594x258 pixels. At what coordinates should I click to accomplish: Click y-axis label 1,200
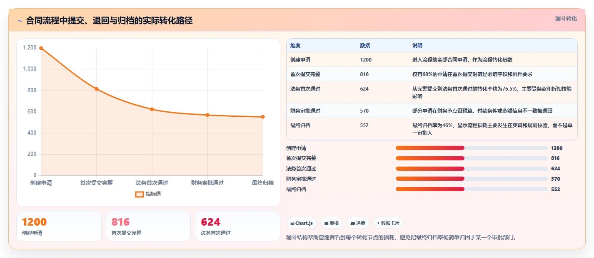(30, 48)
